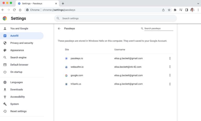The width and height of the screenshot is (201, 121).
Task: Select the Settings - Passkeys tab
Action: pyautogui.click(x=37, y=3)
